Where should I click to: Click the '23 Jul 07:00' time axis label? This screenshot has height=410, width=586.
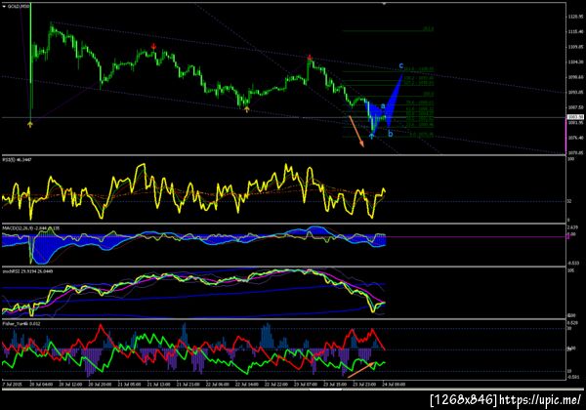[x=306, y=384]
